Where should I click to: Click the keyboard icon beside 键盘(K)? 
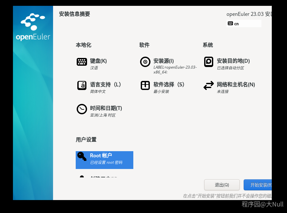[x=82, y=62]
